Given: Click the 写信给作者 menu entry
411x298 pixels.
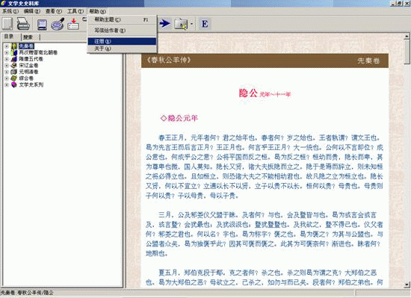Looking at the screenshot, I should pos(122,31).
